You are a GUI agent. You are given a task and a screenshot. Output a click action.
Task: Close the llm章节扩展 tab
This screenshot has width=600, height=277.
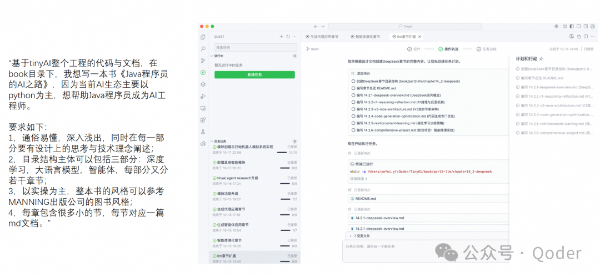[x=419, y=37]
